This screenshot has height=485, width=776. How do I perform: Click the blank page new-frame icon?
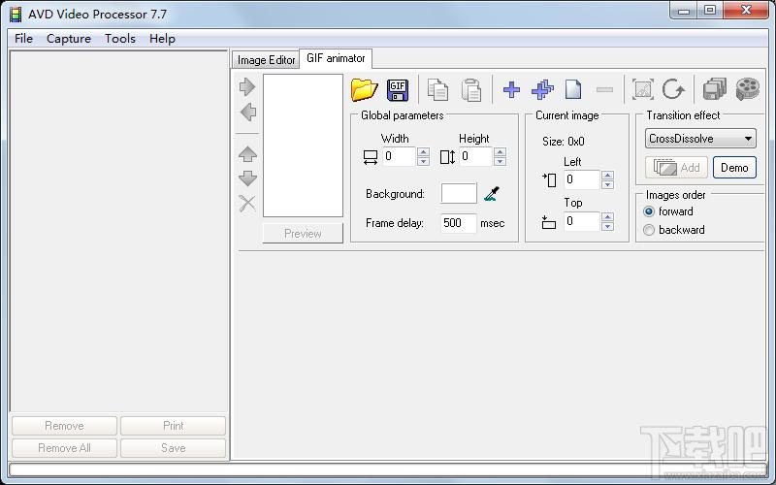click(x=573, y=89)
